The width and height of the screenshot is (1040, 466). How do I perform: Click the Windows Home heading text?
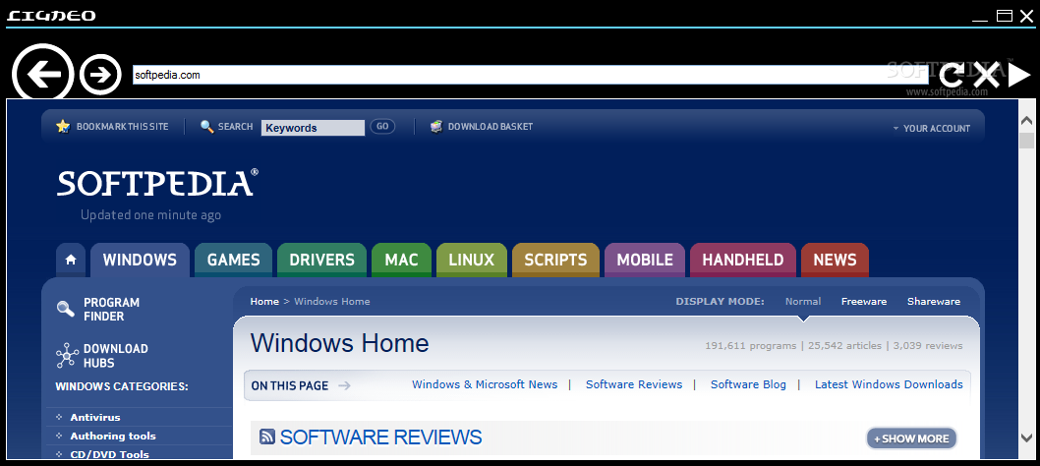[339, 343]
